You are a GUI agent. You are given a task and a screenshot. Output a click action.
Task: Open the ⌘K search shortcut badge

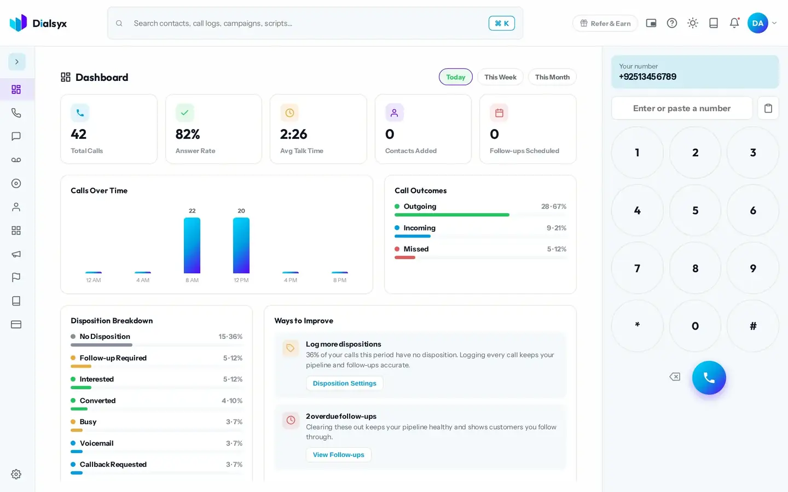502,23
